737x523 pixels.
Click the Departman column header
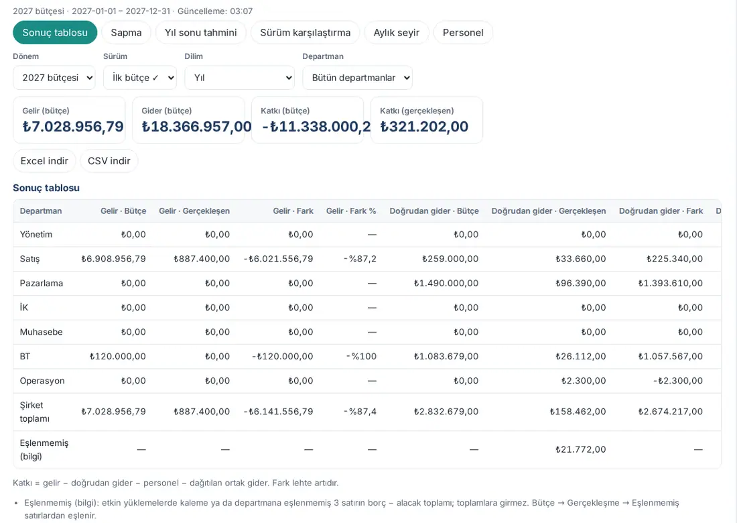click(41, 211)
